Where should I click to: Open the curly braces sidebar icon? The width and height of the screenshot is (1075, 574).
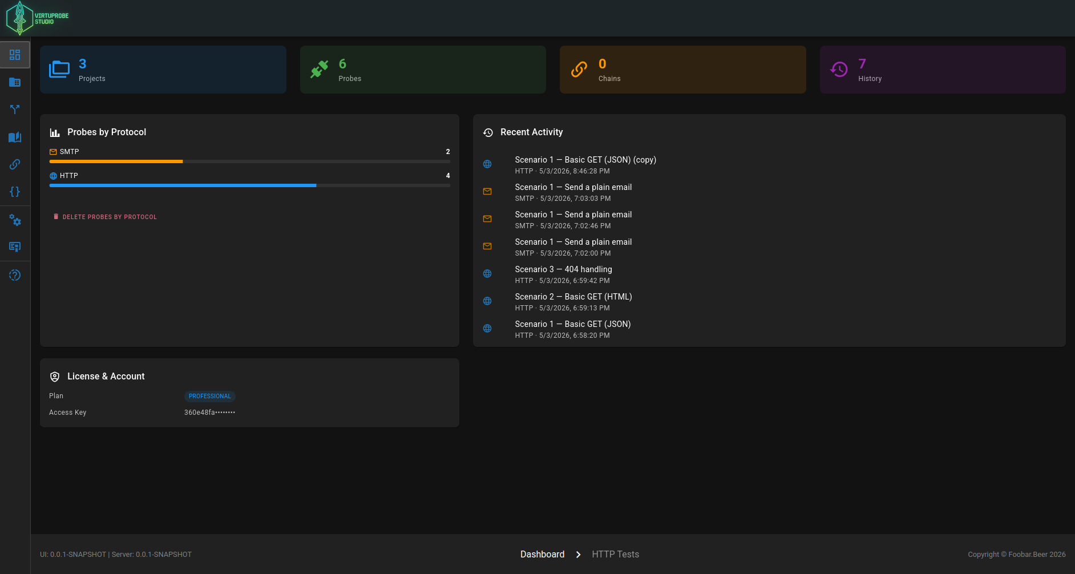(15, 192)
